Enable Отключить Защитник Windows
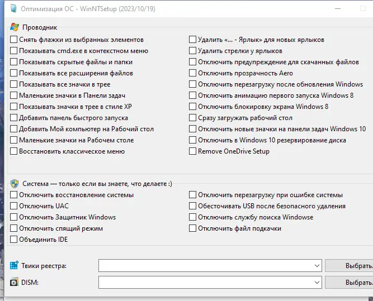This screenshot has width=373, height=301. 14,217
